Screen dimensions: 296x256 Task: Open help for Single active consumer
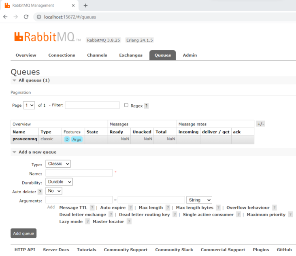coord(239,214)
